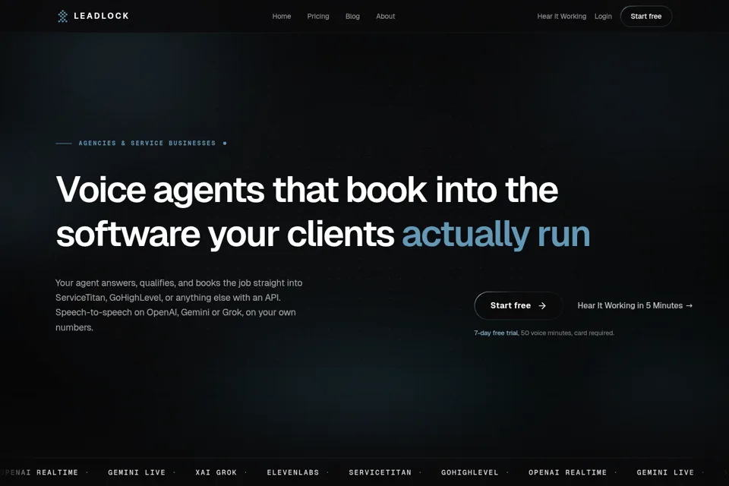Click the hero Start free button

point(519,305)
